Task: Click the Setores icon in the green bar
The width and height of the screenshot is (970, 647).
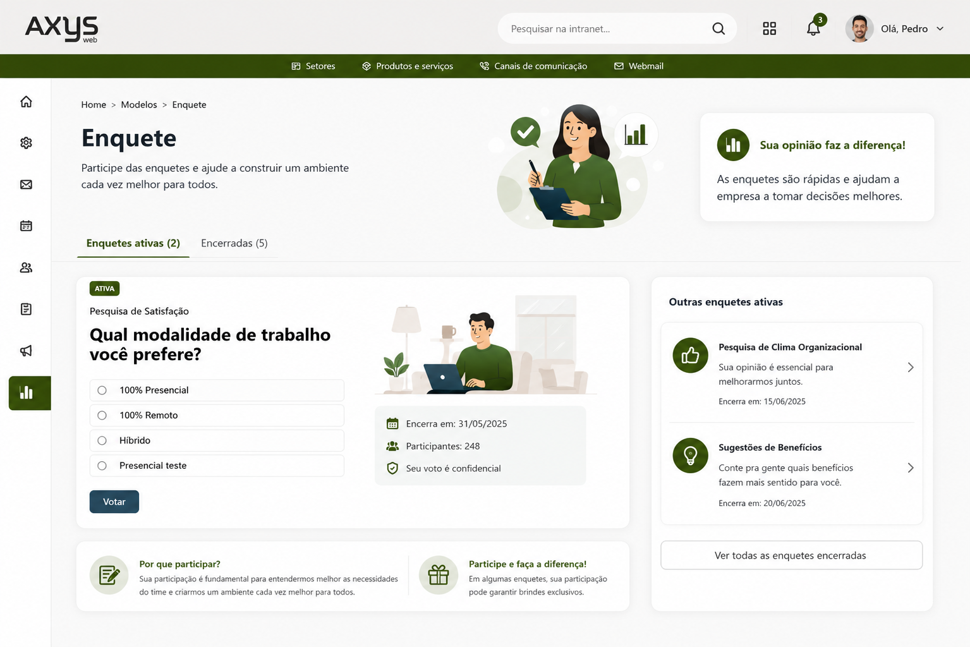Action: pyautogui.click(x=296, y=66)
